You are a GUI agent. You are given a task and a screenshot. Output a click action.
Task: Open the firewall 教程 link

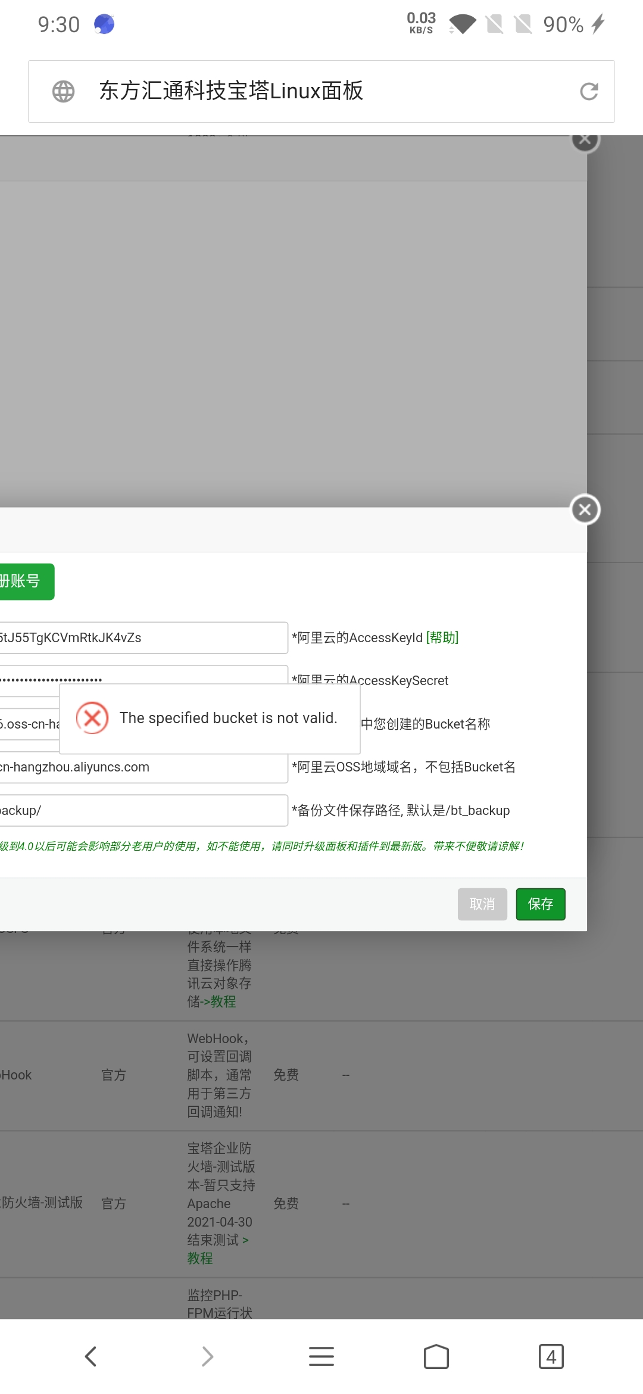pos(200,1259)
